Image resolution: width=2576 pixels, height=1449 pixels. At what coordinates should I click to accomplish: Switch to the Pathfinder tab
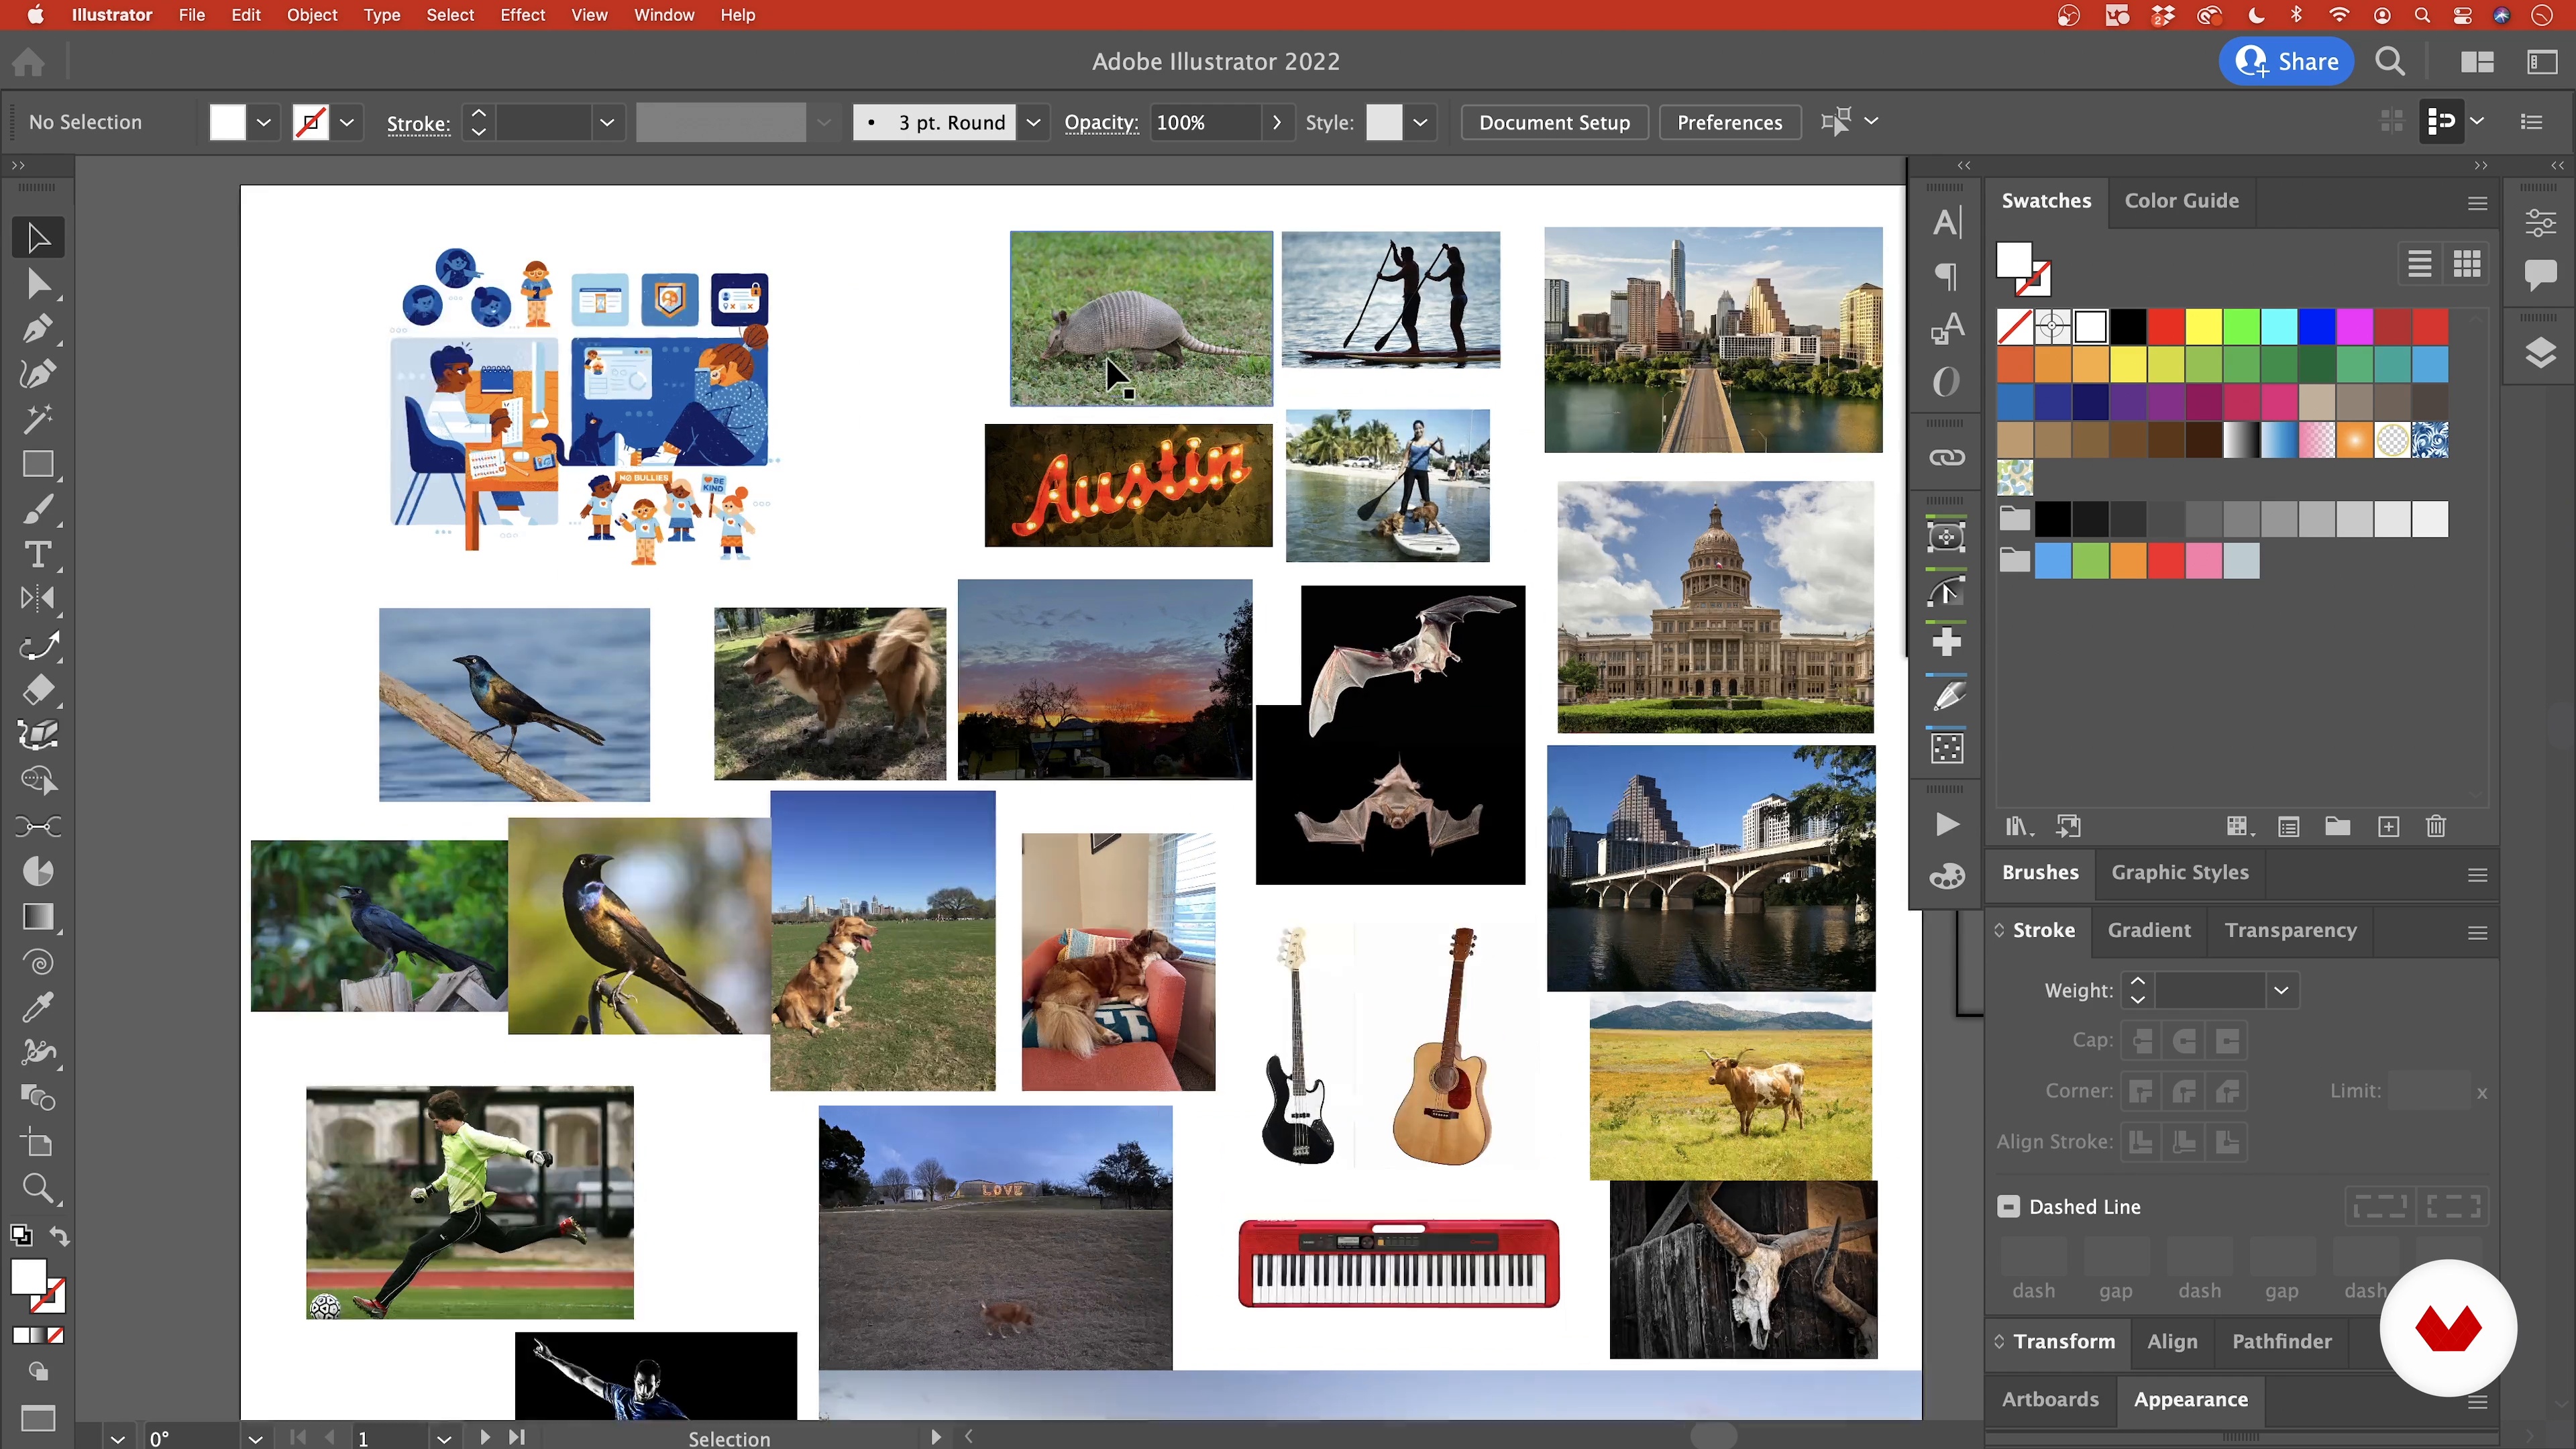[x=2281, y=1341]
